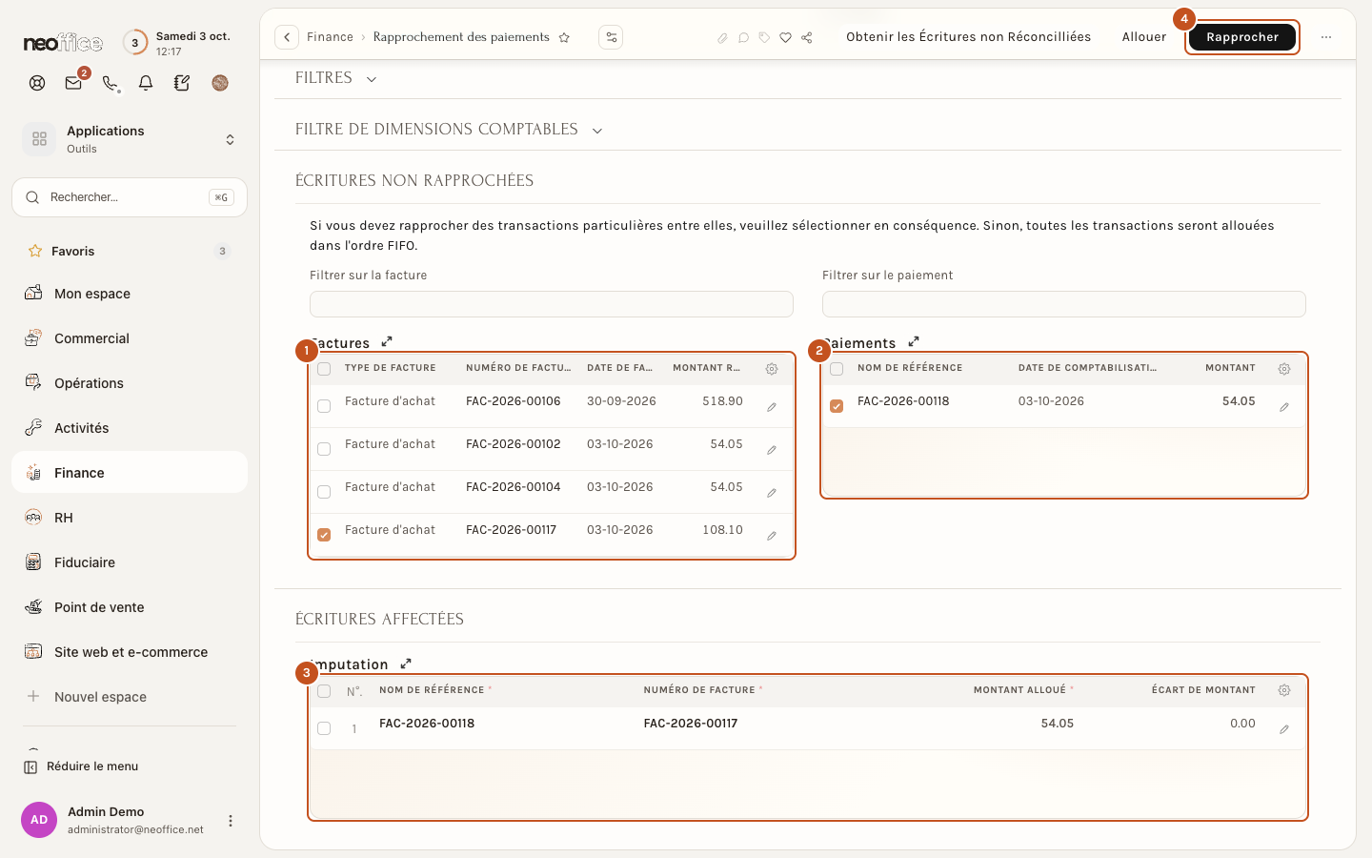Expand the Paiements table to full view

(x=914, y=341)
